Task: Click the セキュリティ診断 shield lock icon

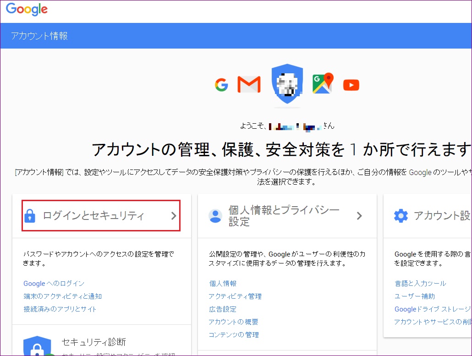Action: [x=37, y=346]
